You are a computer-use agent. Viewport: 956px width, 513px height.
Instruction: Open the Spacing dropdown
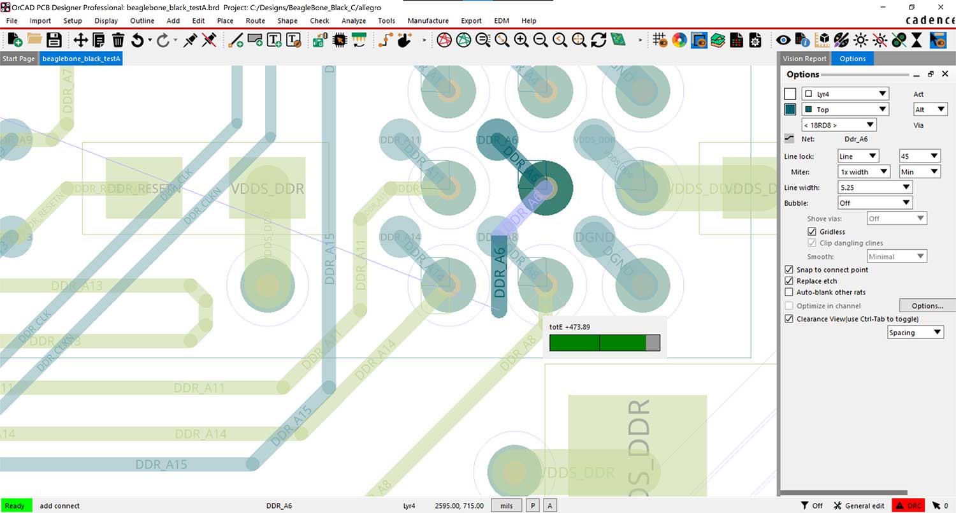pyautogui.click(x=916, y=332)
